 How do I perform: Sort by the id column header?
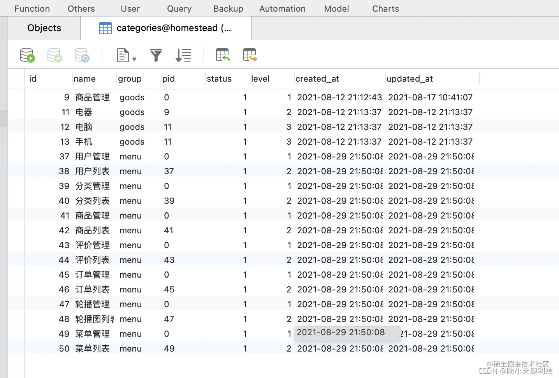48,79
